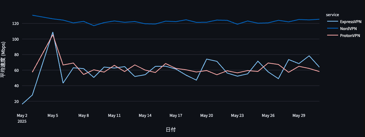Click the 'May 23' x-axis label
Screen dimensions: 365x137
point(237,115)
